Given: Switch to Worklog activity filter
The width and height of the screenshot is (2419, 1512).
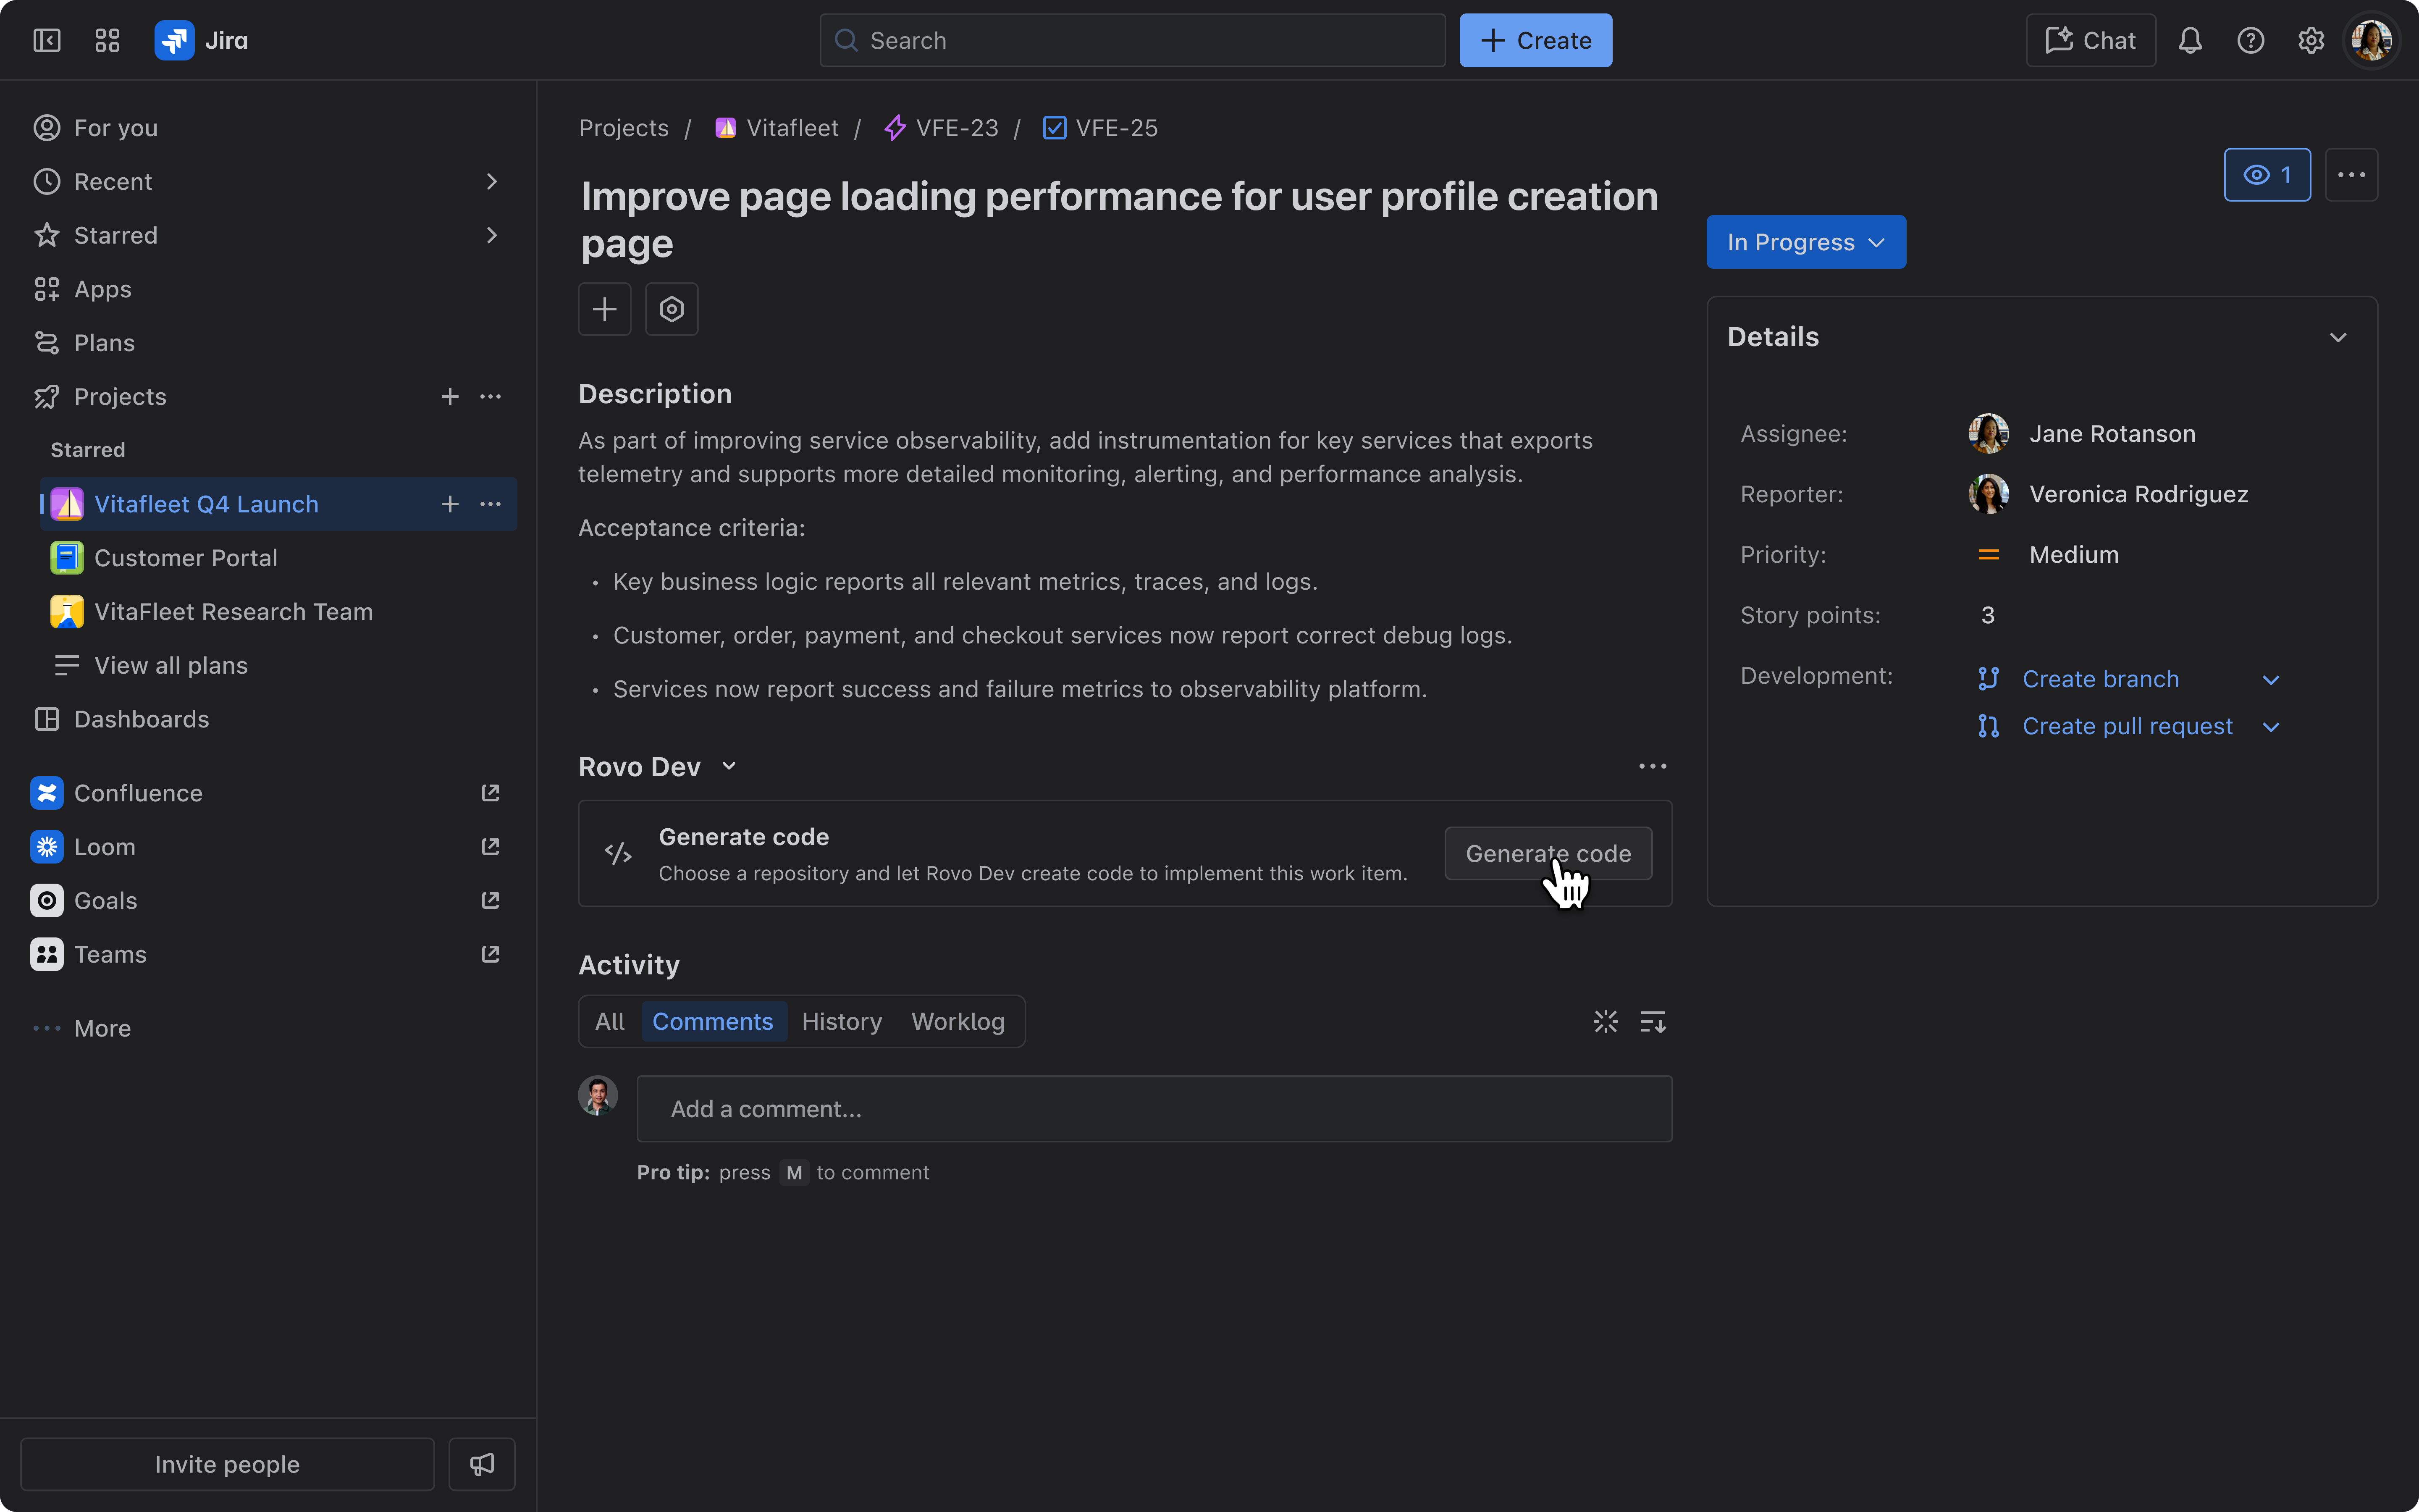Looking at the screenshot, I should click(958, 1021).
